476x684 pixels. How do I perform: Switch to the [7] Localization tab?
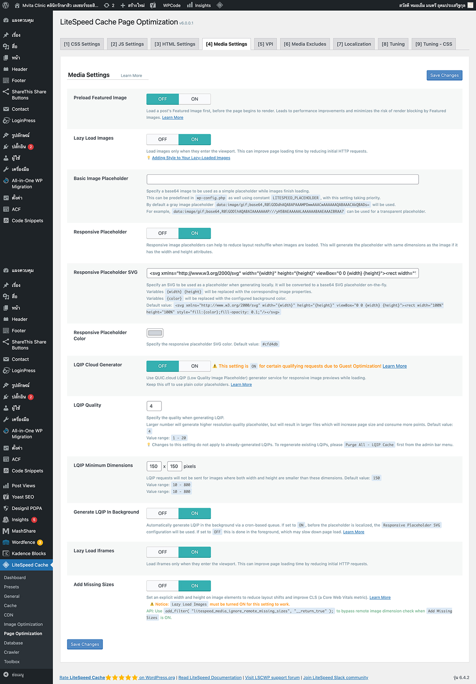pos(354,44)
